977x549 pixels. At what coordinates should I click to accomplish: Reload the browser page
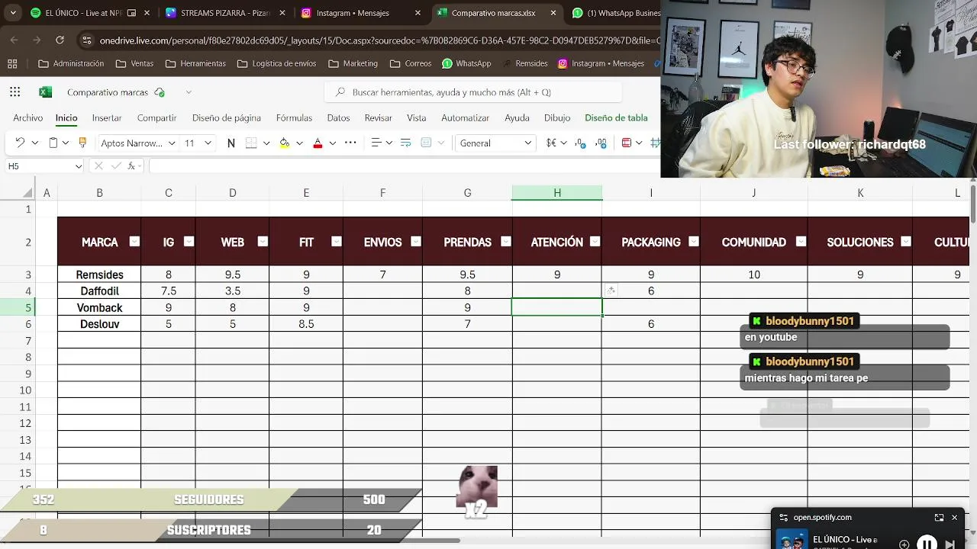click(60, 40)
